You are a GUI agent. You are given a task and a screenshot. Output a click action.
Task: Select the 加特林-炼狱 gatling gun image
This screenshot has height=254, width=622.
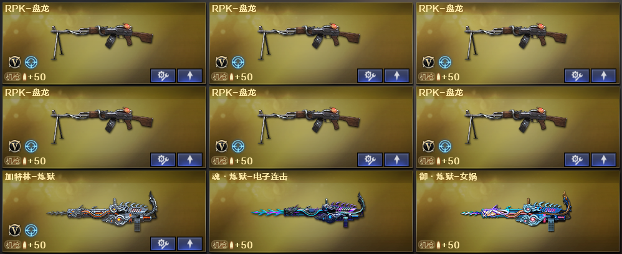[102, 211]
